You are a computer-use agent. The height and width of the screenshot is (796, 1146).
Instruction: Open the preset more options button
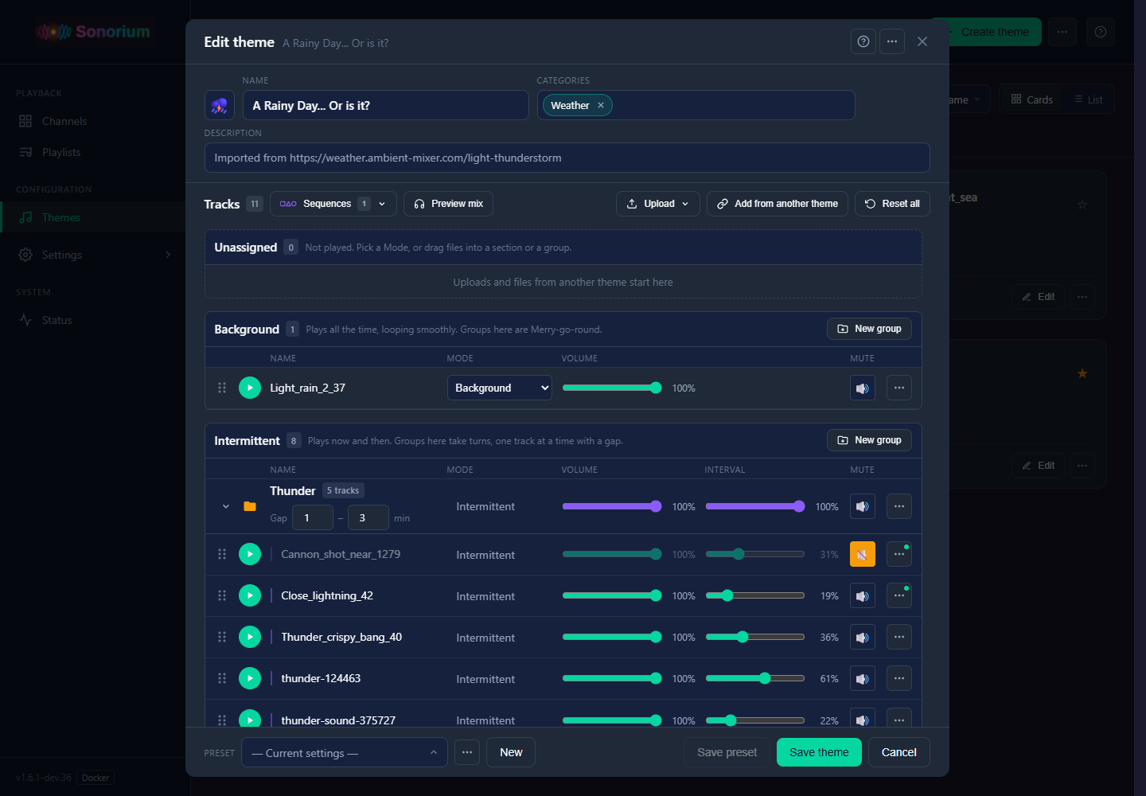467,752
